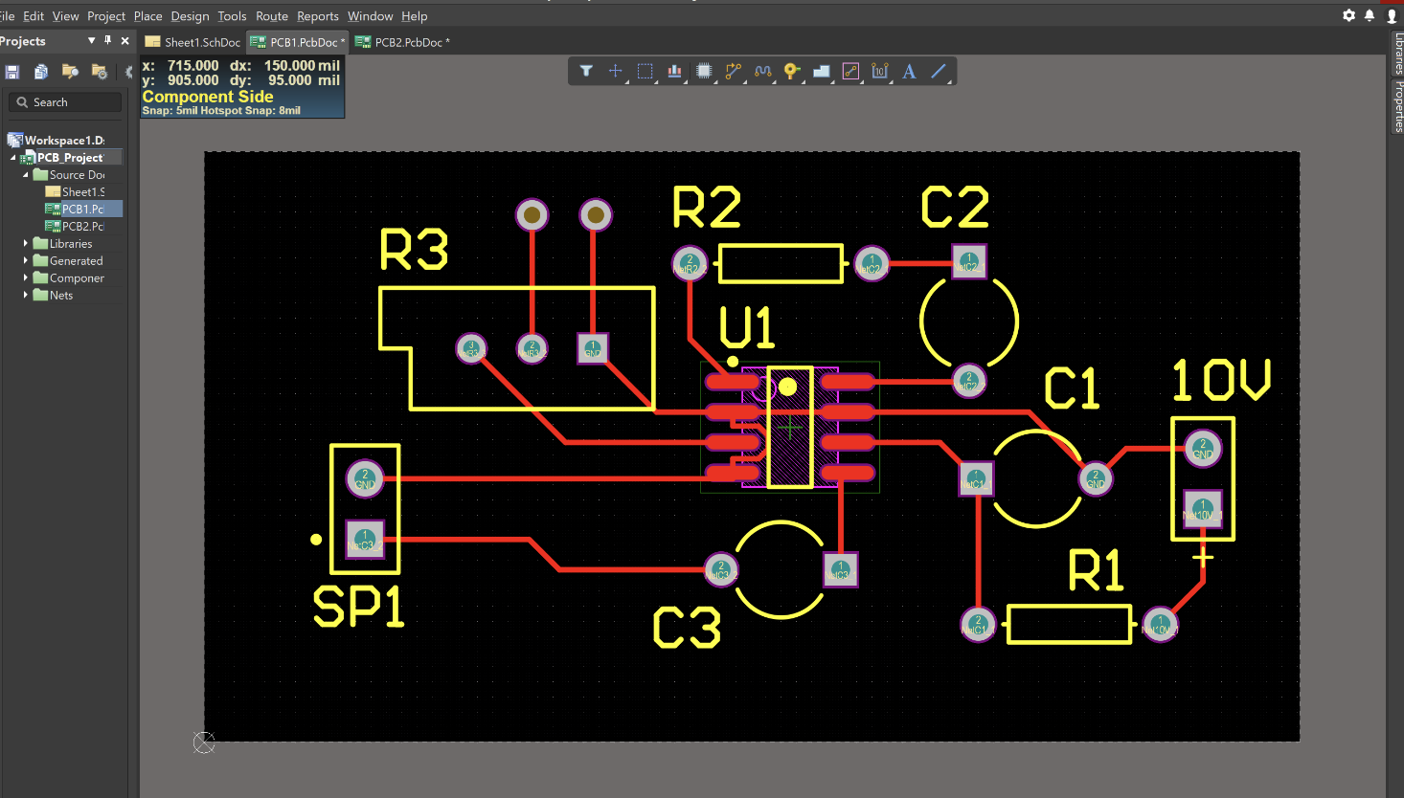Screen dimensions: 1404x798
Task: Expand the Libraries folder in tree
Action: pyautogui.click(x=26, y=244)
